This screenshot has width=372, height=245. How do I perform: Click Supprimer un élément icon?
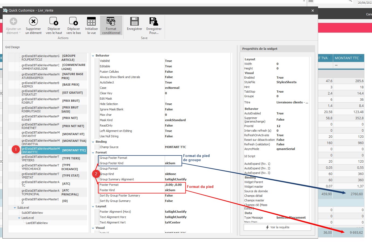click(x=33, y=22)
